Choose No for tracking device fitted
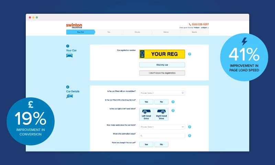275x165 pixels. click(x=161, y=102)
